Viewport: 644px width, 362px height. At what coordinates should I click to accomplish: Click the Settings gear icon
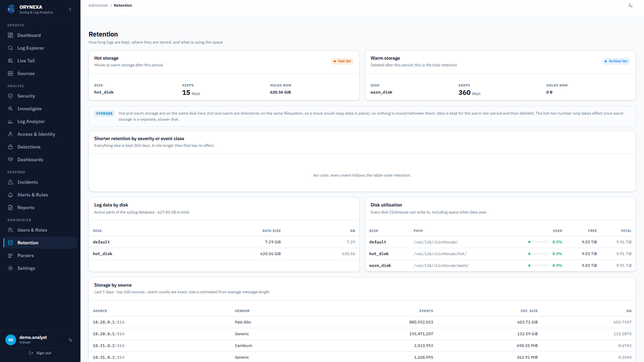point(10,268)
